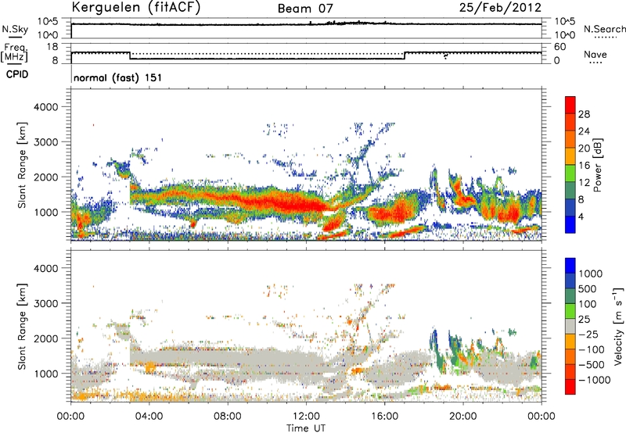Click the frequency step-down near 03:00 UT
626x433 pixels.
(x=130, y=55)
